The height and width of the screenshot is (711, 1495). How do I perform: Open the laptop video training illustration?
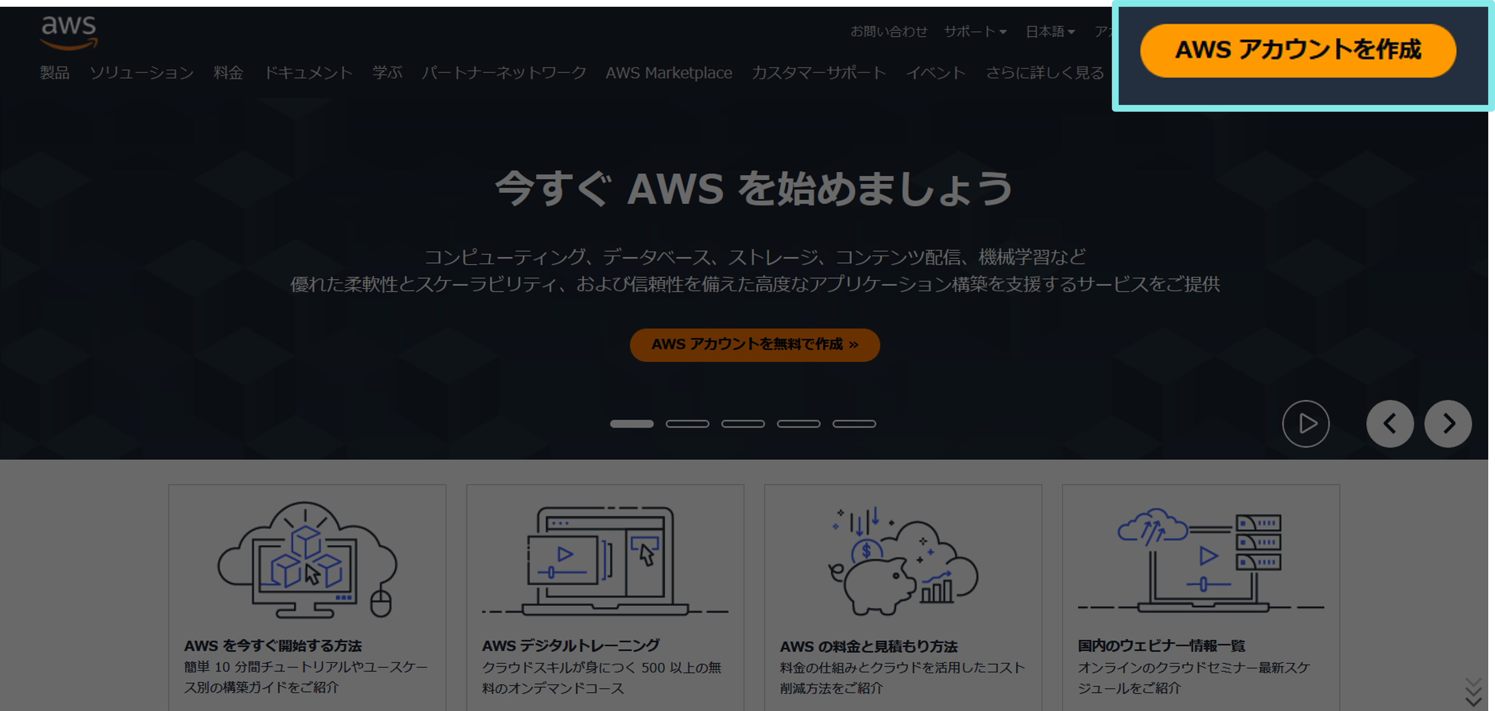click(x=605, y=560)
